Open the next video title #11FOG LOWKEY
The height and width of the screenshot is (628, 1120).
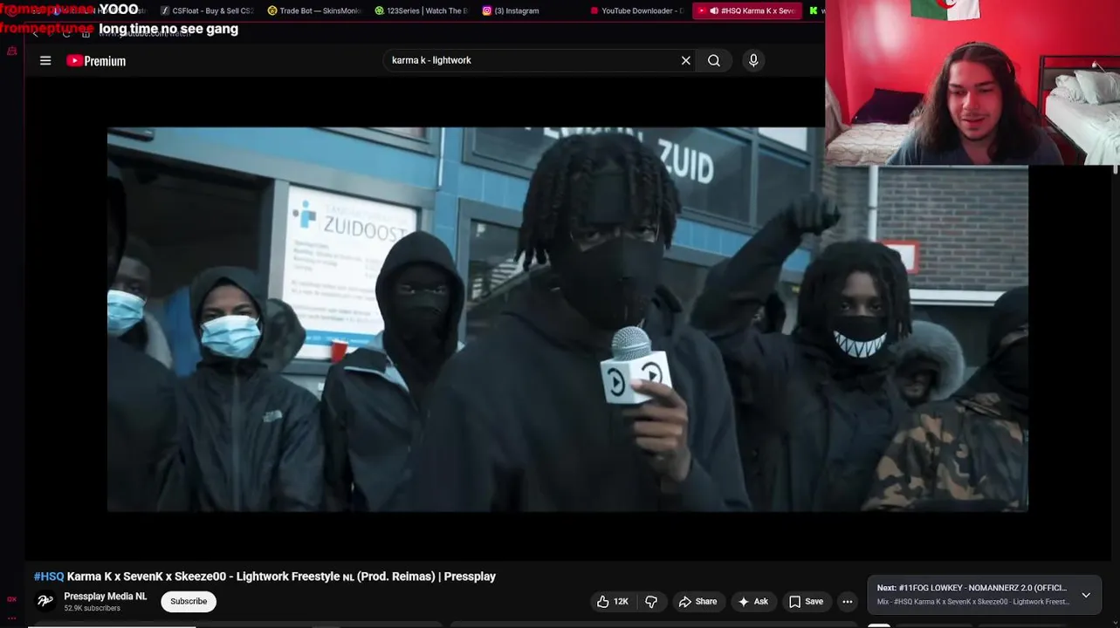click(x=982, y=588)
